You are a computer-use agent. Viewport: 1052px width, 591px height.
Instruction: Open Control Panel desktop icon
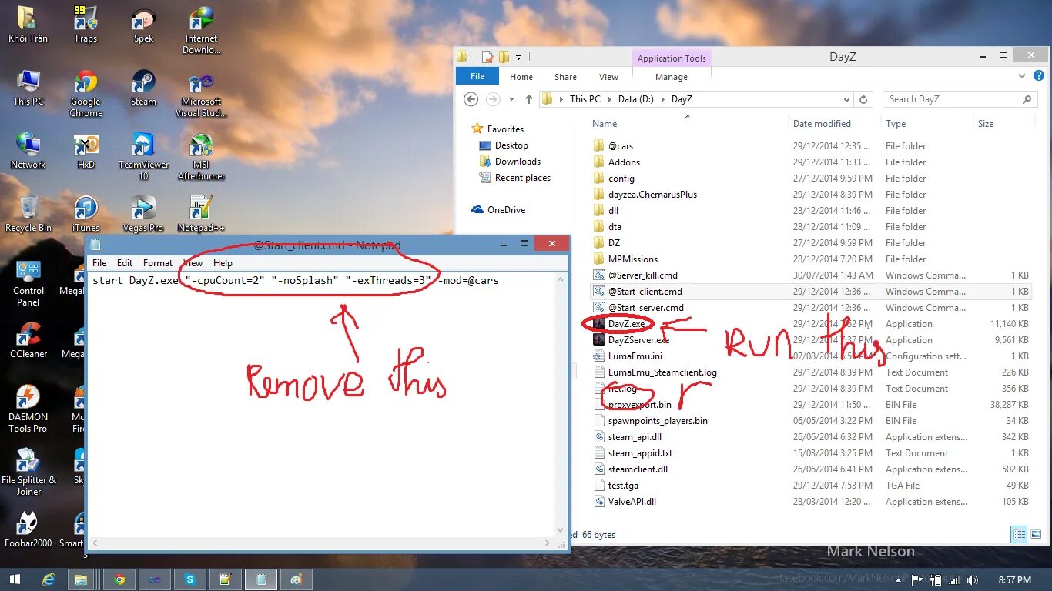28,282
